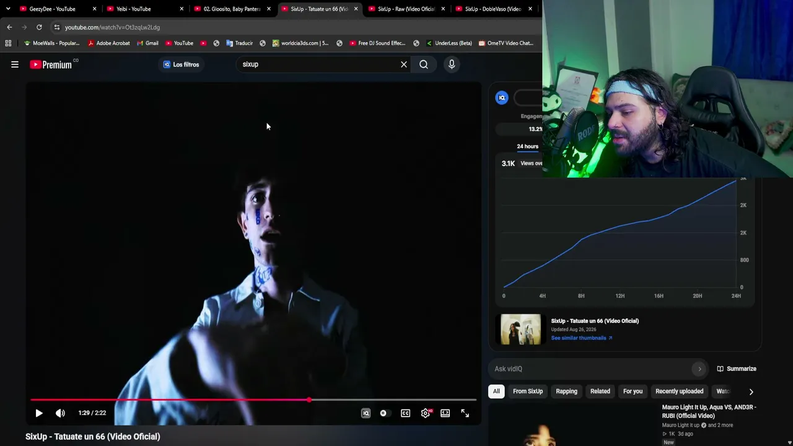Image resolution: width=793 pixels, height=446 pixels.
Task: Select the For you filter chip
Action: click(633, 391)
